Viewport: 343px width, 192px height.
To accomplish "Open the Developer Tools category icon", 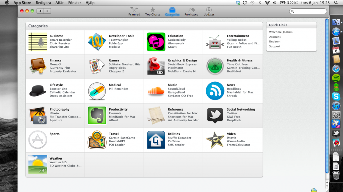I will (97, 42).
